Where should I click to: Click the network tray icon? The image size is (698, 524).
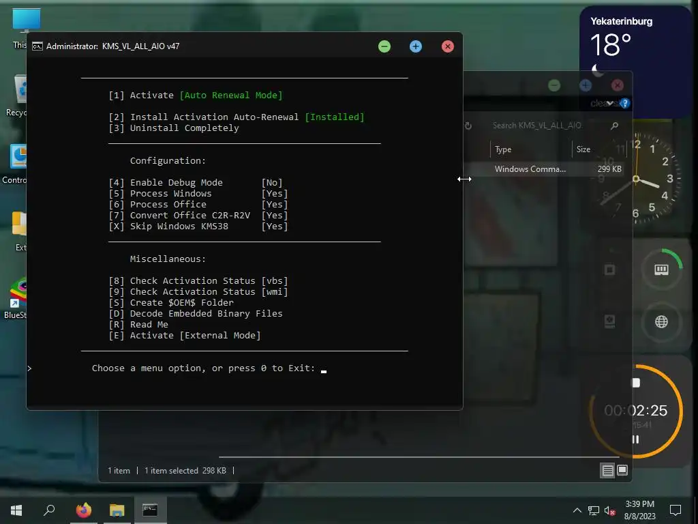[594, 510]
